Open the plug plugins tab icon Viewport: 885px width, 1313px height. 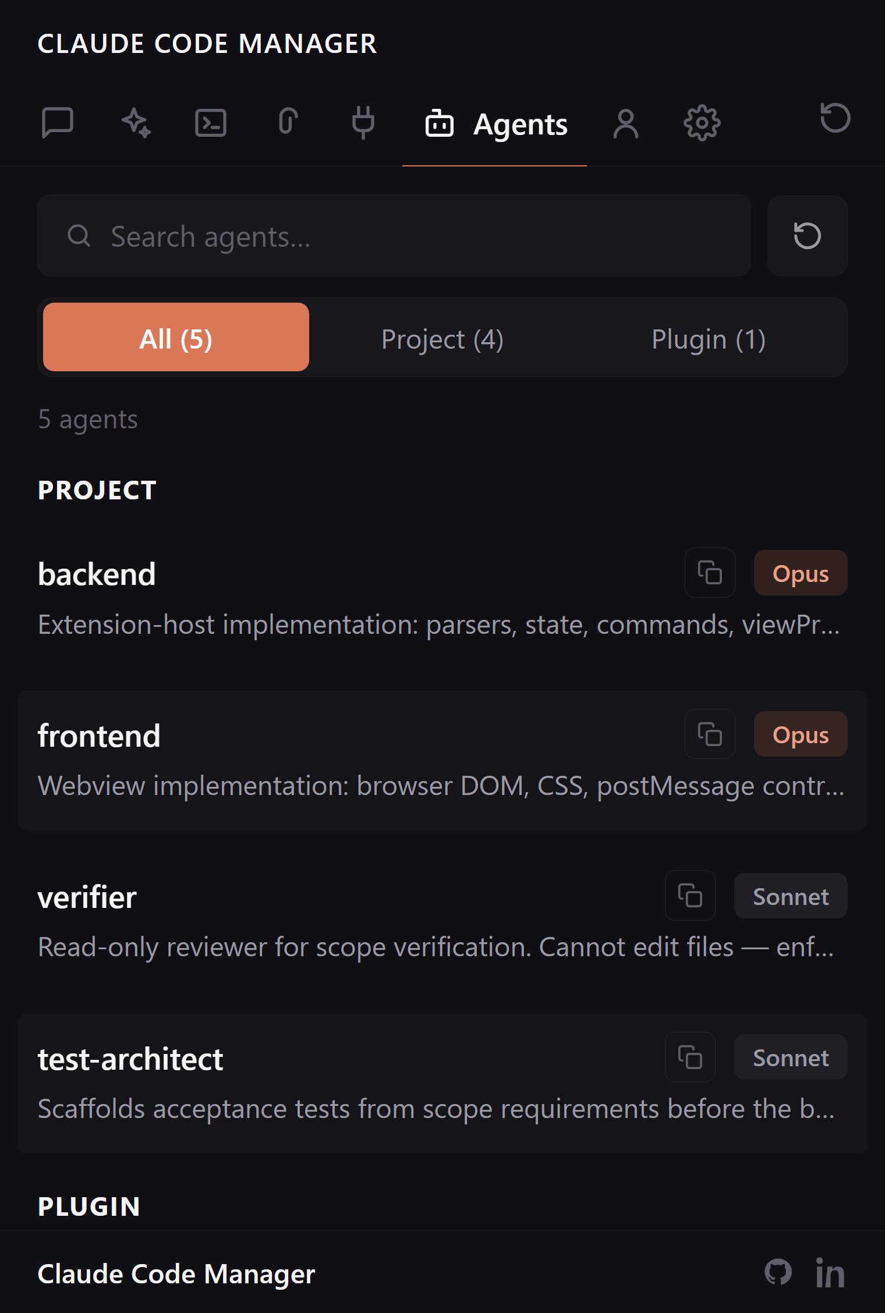363,122
